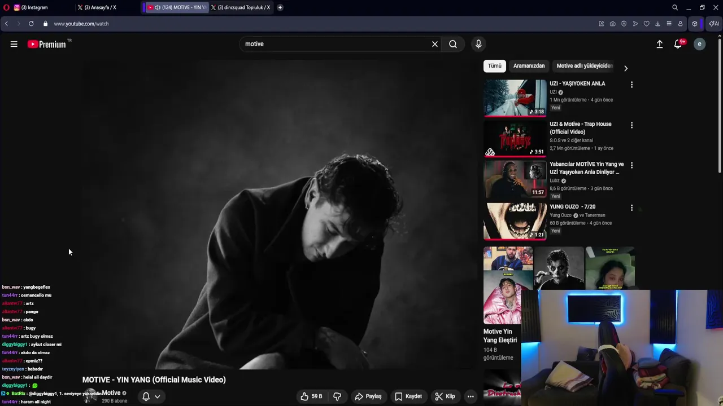Click the YouTube search magnifier button
723x406 pixels.
pyautogui.click(x=453, y=44)
